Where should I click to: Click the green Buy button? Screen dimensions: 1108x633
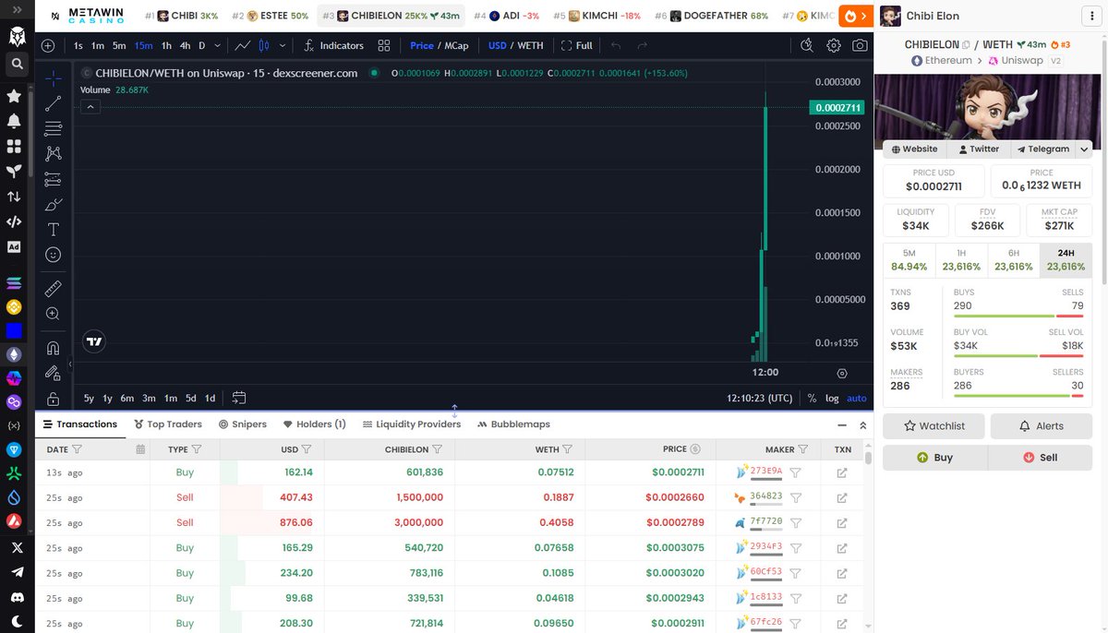pyautogui.click(x=934, y=458)
